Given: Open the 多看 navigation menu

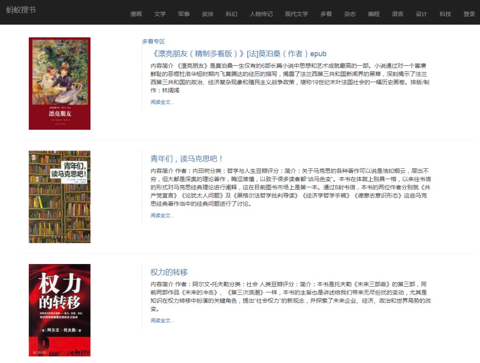Looking at the screenshot, I should (x=326, y=14).
